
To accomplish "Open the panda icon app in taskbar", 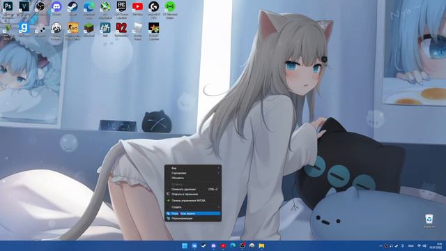I will pyautogui.click(x=252, y=245).
